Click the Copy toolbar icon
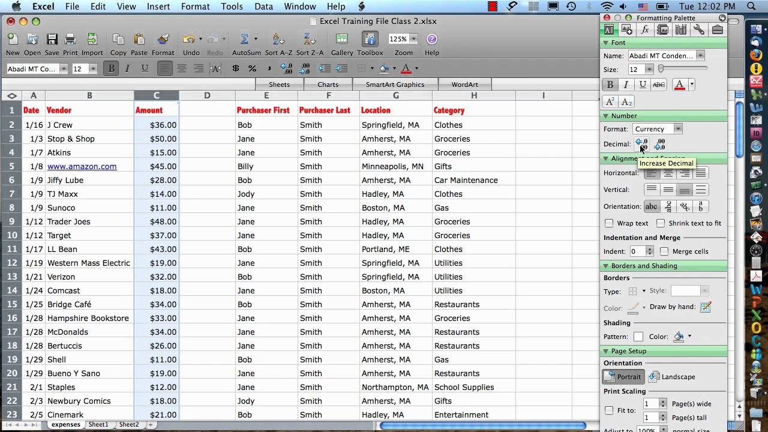 pos(118,40)
